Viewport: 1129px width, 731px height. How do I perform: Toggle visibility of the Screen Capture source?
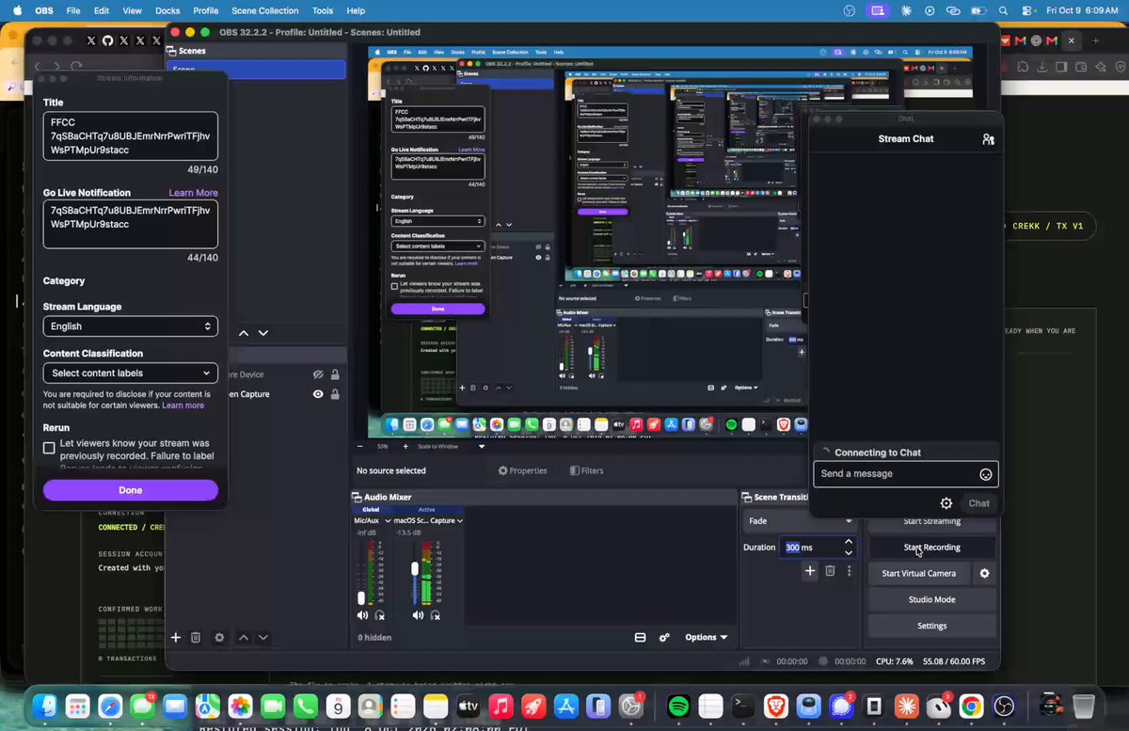(318, 394)
